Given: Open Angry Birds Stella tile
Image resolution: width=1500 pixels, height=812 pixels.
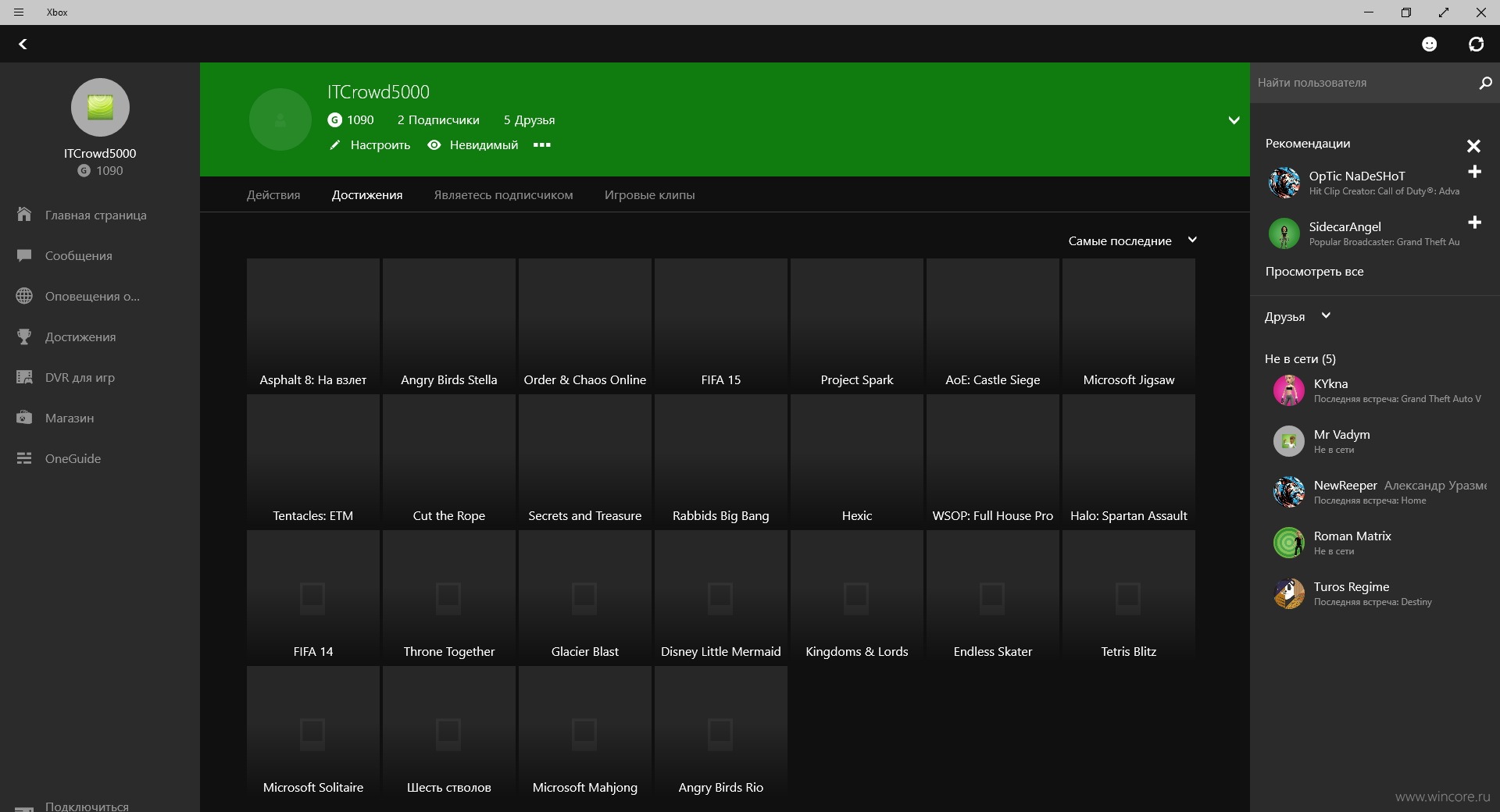Looking at the screenshot, I should pyautogui.click(x=449, y=326).
